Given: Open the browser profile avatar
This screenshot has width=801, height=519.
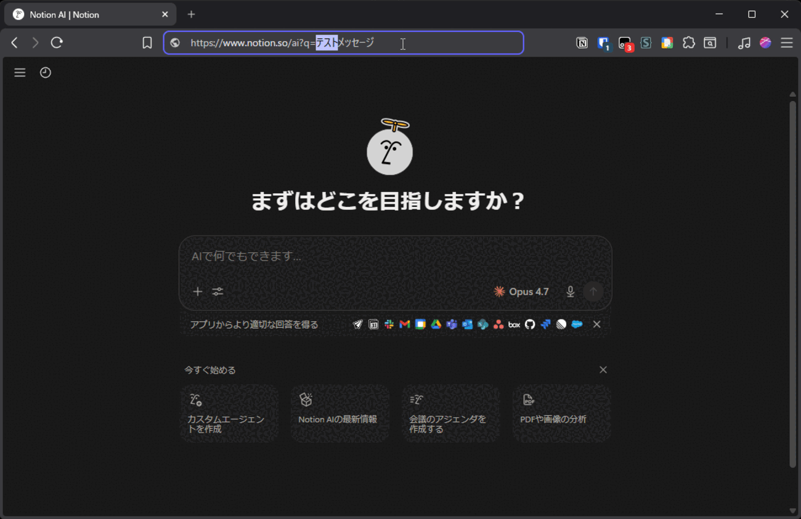Looking at the screenshot, I should coord(765,42).
